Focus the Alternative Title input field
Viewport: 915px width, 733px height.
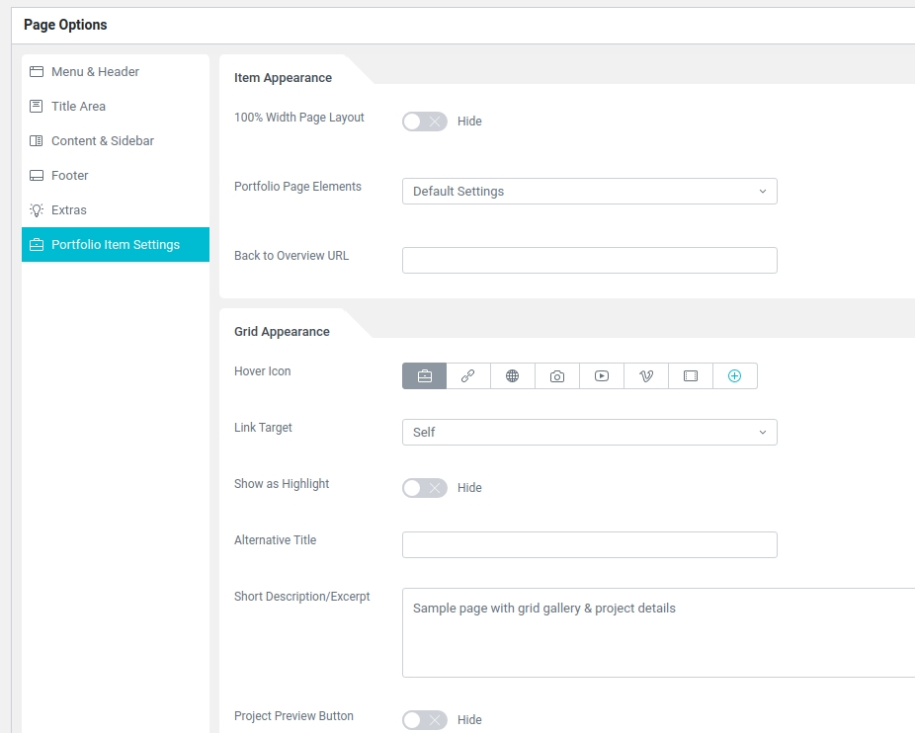(589, 545)
